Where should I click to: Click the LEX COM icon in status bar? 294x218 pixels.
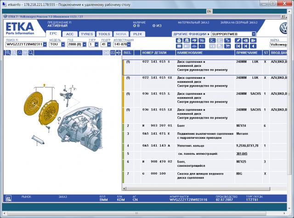8,198
